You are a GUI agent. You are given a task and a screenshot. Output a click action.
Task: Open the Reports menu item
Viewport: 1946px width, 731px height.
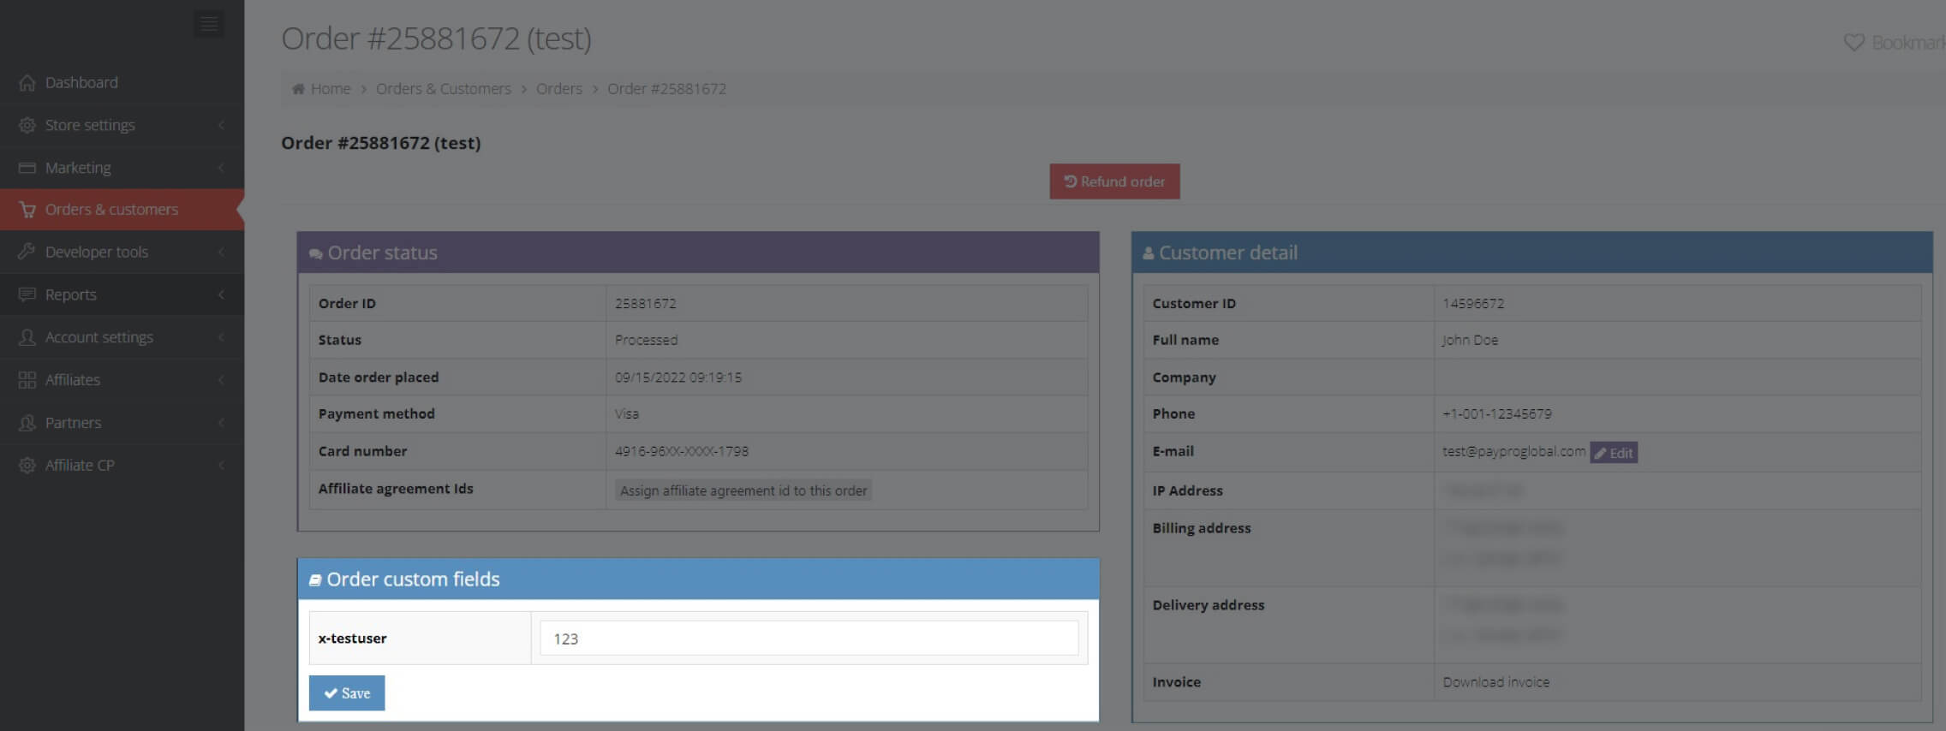click(x=122, y=294)
